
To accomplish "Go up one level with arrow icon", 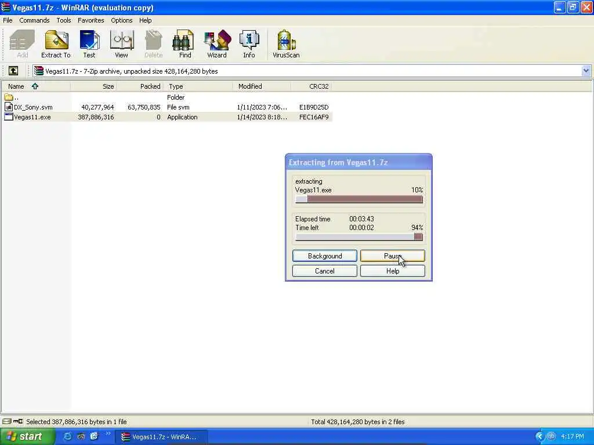I will click(x=13, y=71).
